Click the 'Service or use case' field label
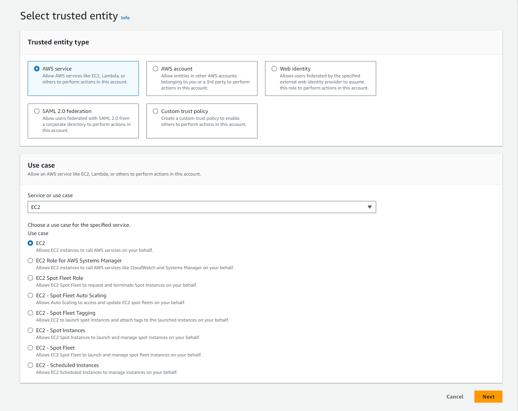The height and width of the screenshot is (411, 518). pyautogui.click(x=50, y=195)
